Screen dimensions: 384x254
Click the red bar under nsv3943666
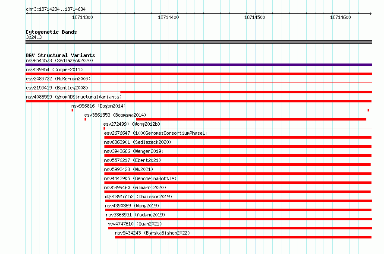(x=238, y=156)
